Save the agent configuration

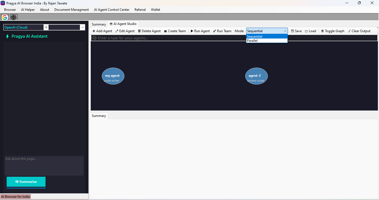[296, 31]
